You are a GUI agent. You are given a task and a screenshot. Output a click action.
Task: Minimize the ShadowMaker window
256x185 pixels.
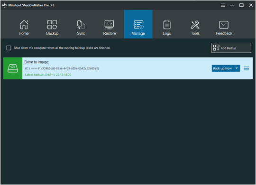click(232, 5)
